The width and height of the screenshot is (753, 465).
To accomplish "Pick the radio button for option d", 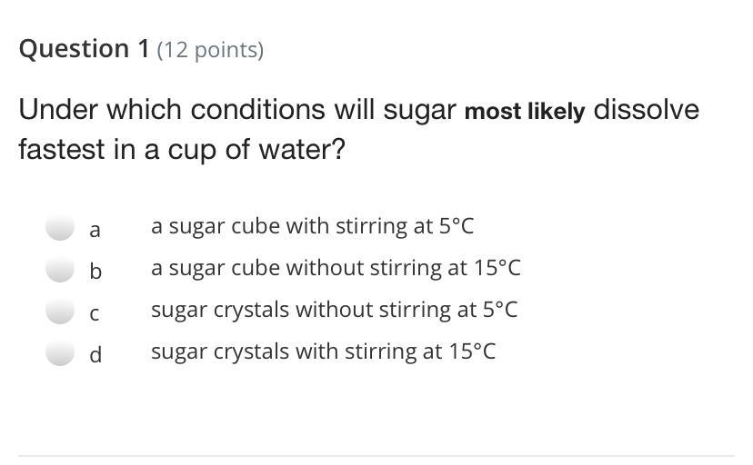I will [60, 353].
